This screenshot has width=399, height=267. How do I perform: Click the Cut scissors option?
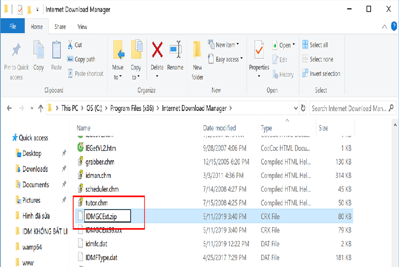[75, 45]
